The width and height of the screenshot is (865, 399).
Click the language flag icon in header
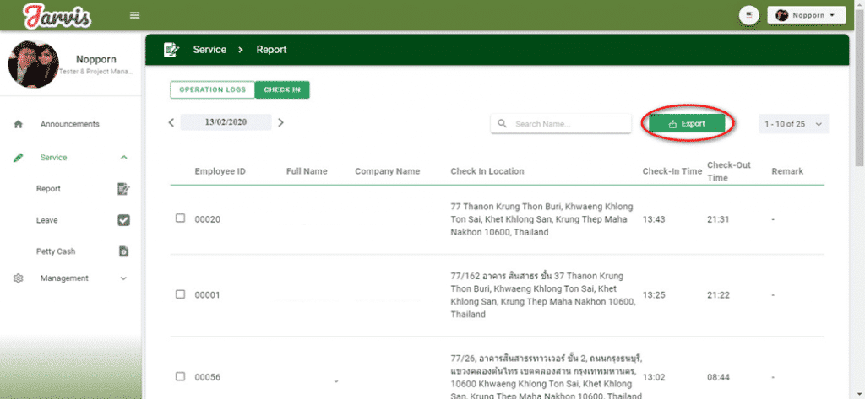click(x=748, y=15)
